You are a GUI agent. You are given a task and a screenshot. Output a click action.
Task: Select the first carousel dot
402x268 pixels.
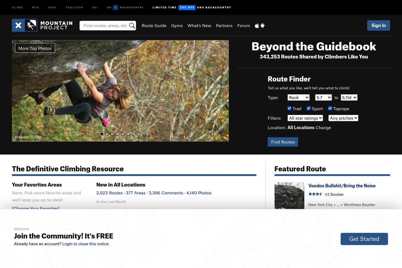click(102, 134)
